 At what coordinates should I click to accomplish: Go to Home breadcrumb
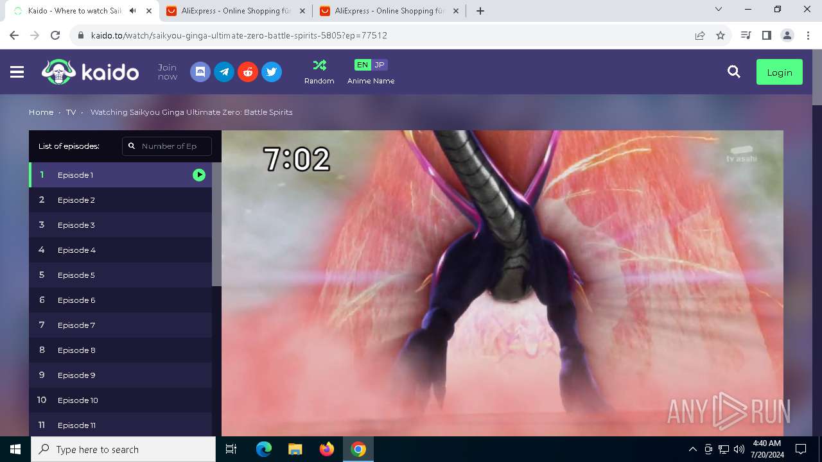click(x=41, y=112)
